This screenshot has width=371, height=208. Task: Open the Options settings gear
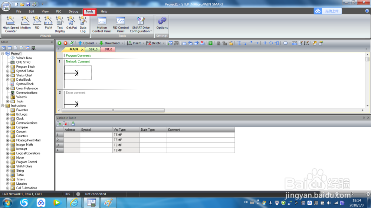pyautogui.click(x=162, y=23)
